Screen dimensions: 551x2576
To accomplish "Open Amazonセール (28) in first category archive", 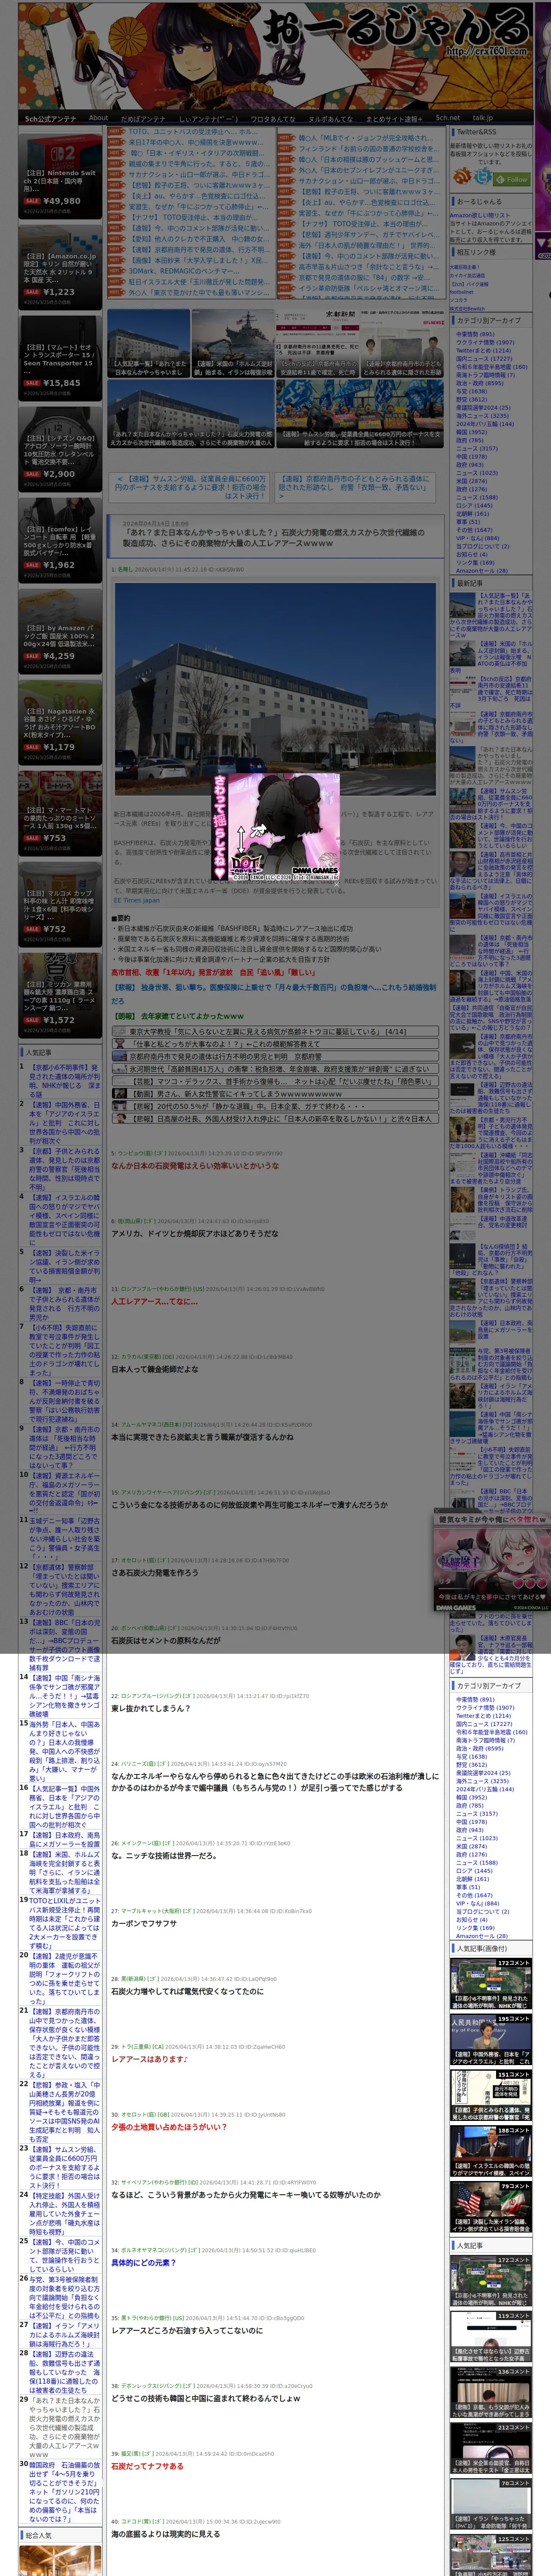I will 482,571.
